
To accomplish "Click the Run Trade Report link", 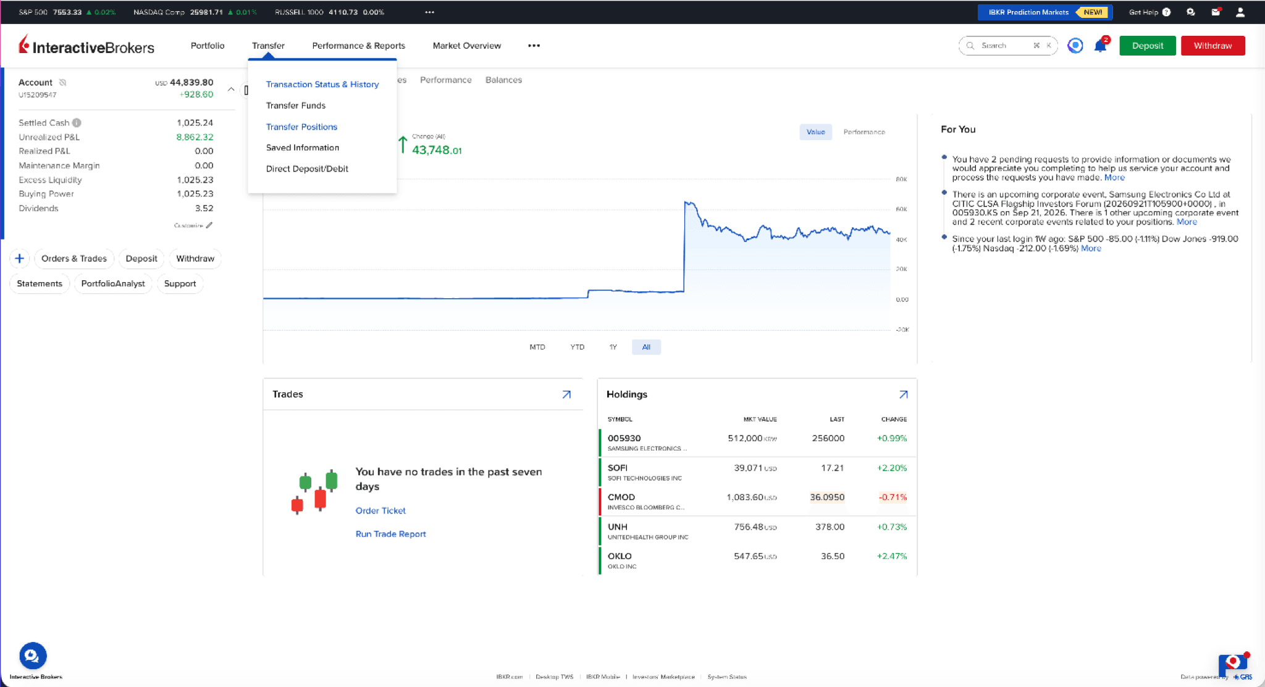I will pos(391,534).
